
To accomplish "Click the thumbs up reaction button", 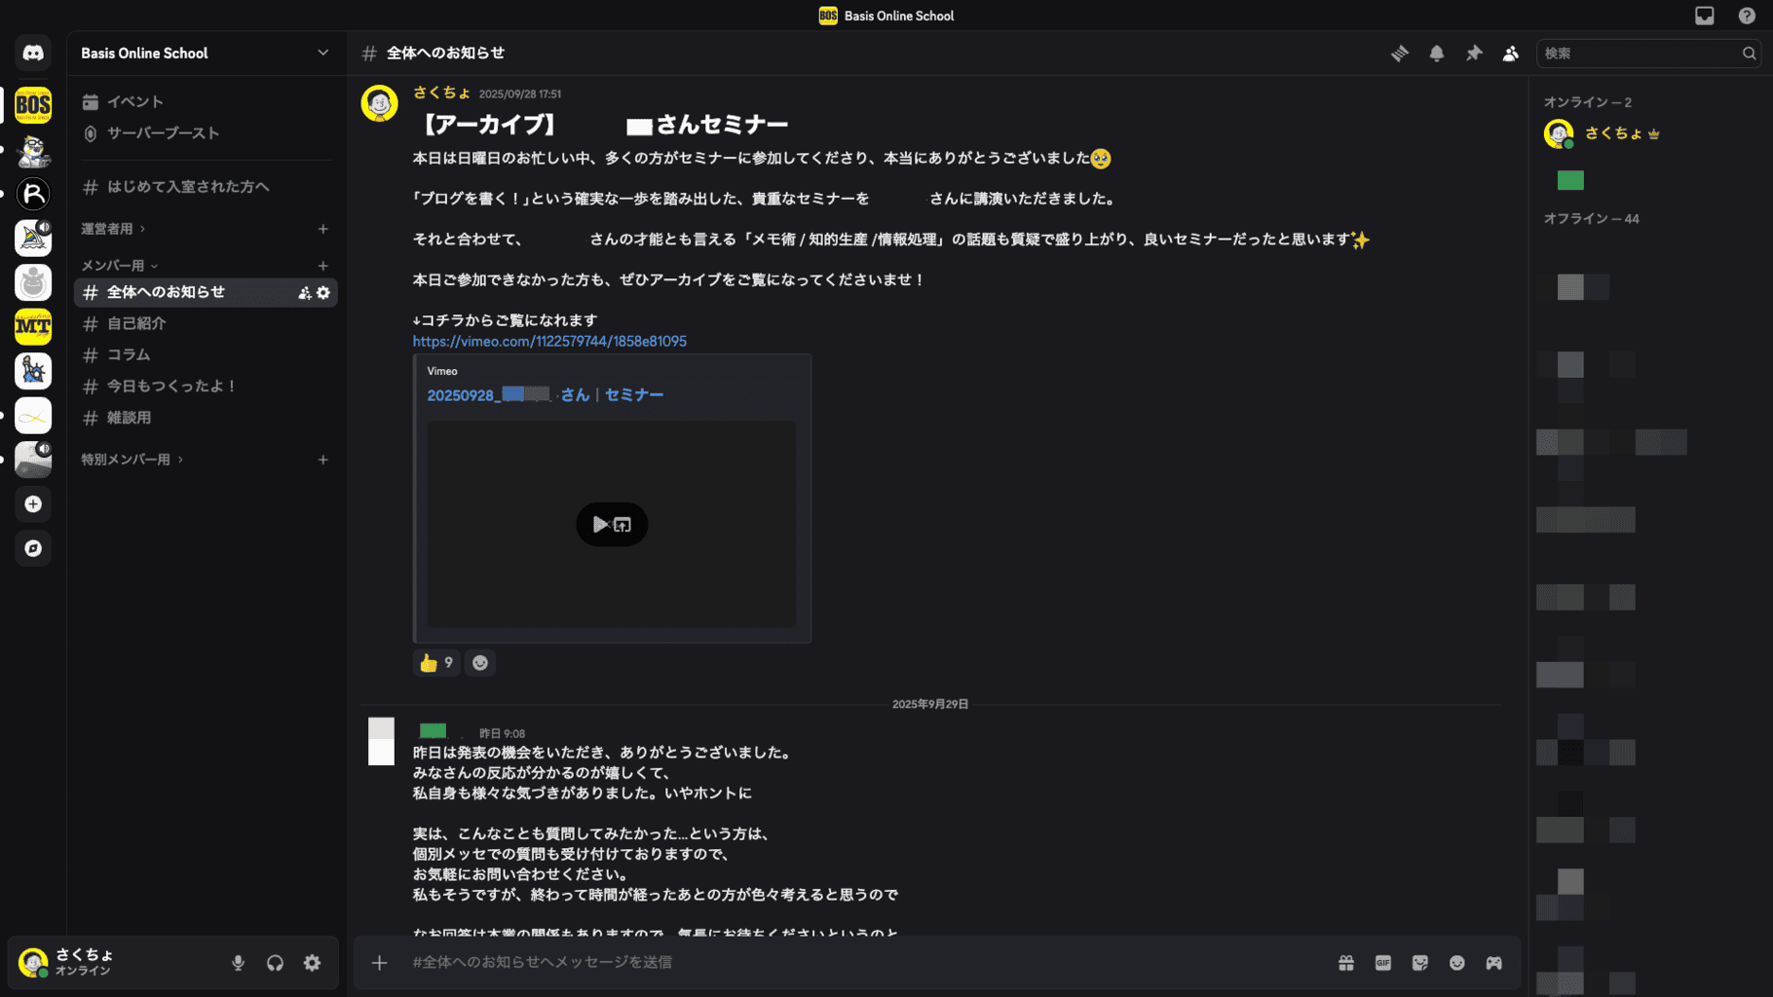I will [435, 663].
